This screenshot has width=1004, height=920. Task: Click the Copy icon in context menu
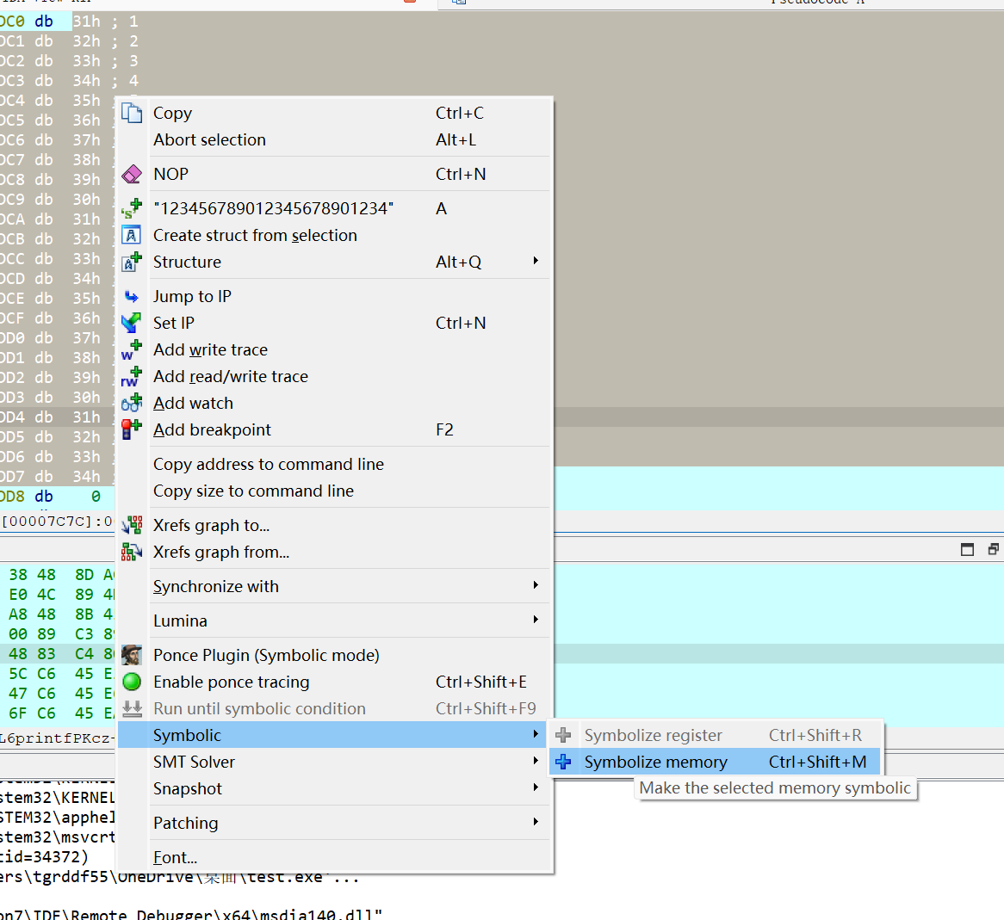132,113
